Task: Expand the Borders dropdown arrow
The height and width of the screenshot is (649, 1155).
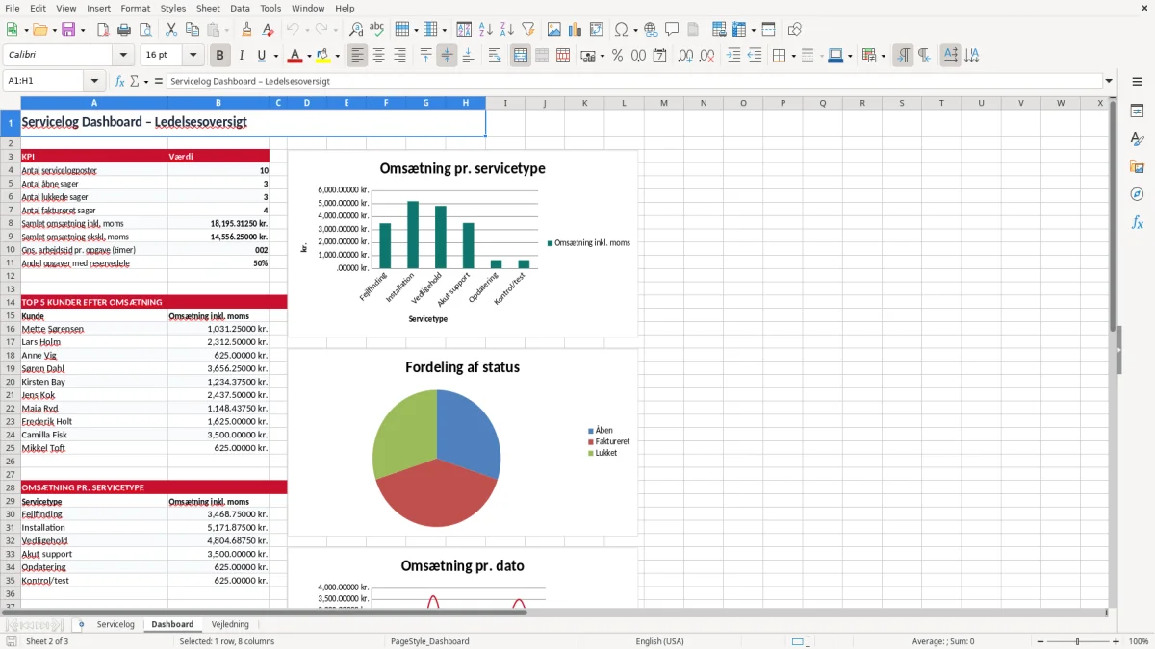Action: coord(794,56)
